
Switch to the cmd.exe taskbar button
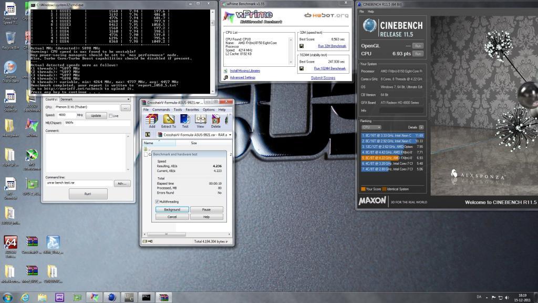146,297
